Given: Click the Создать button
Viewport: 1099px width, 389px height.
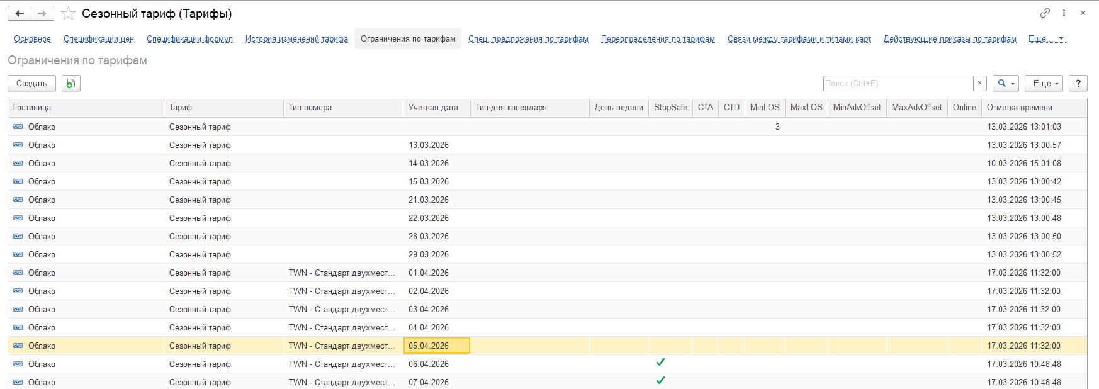Looking at the screenshot, I should point(31,83).
